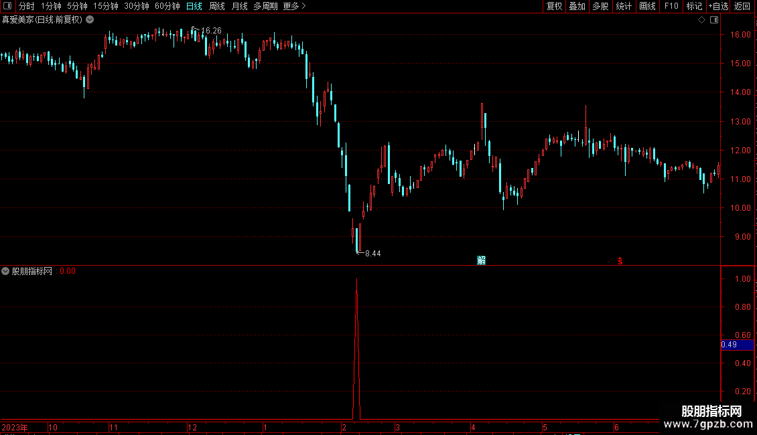
Task: Click the 叠加 overlay button
Action: coord(577,6)
